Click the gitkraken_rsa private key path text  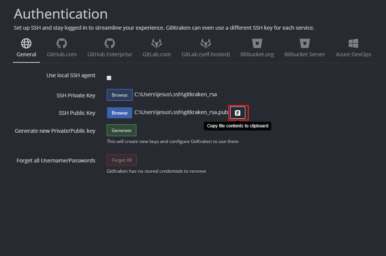coord(176,94)
